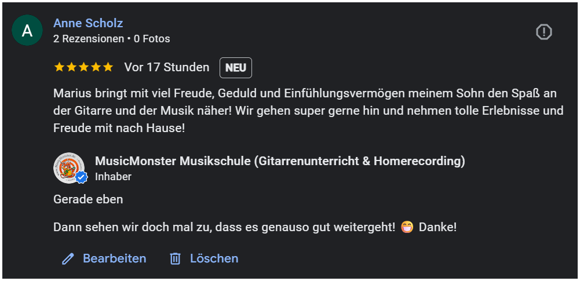
Task: Click the "Inhaber" label
Action: point(113,177)
